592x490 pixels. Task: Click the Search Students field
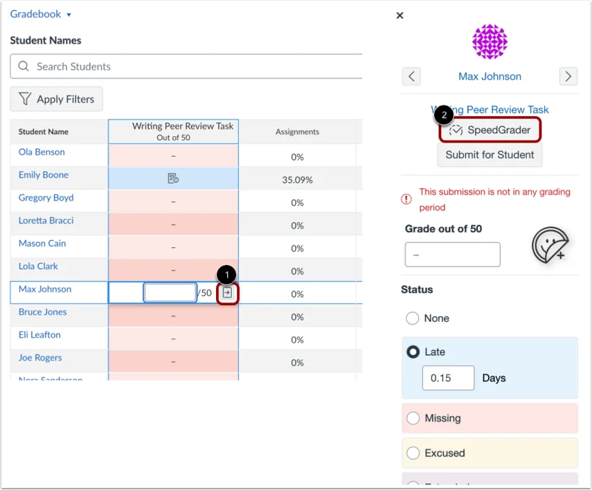point(186,66)
